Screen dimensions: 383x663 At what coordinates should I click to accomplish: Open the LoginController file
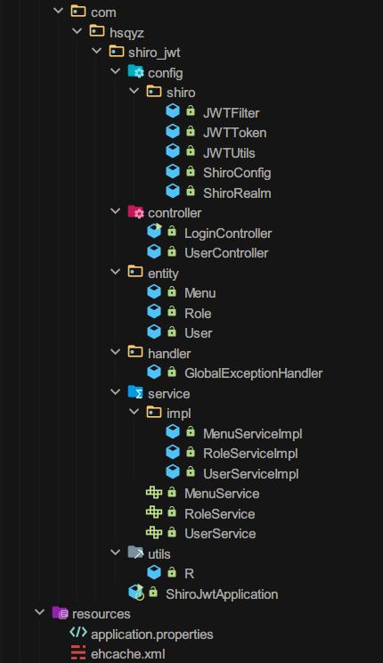click(228, 233)
